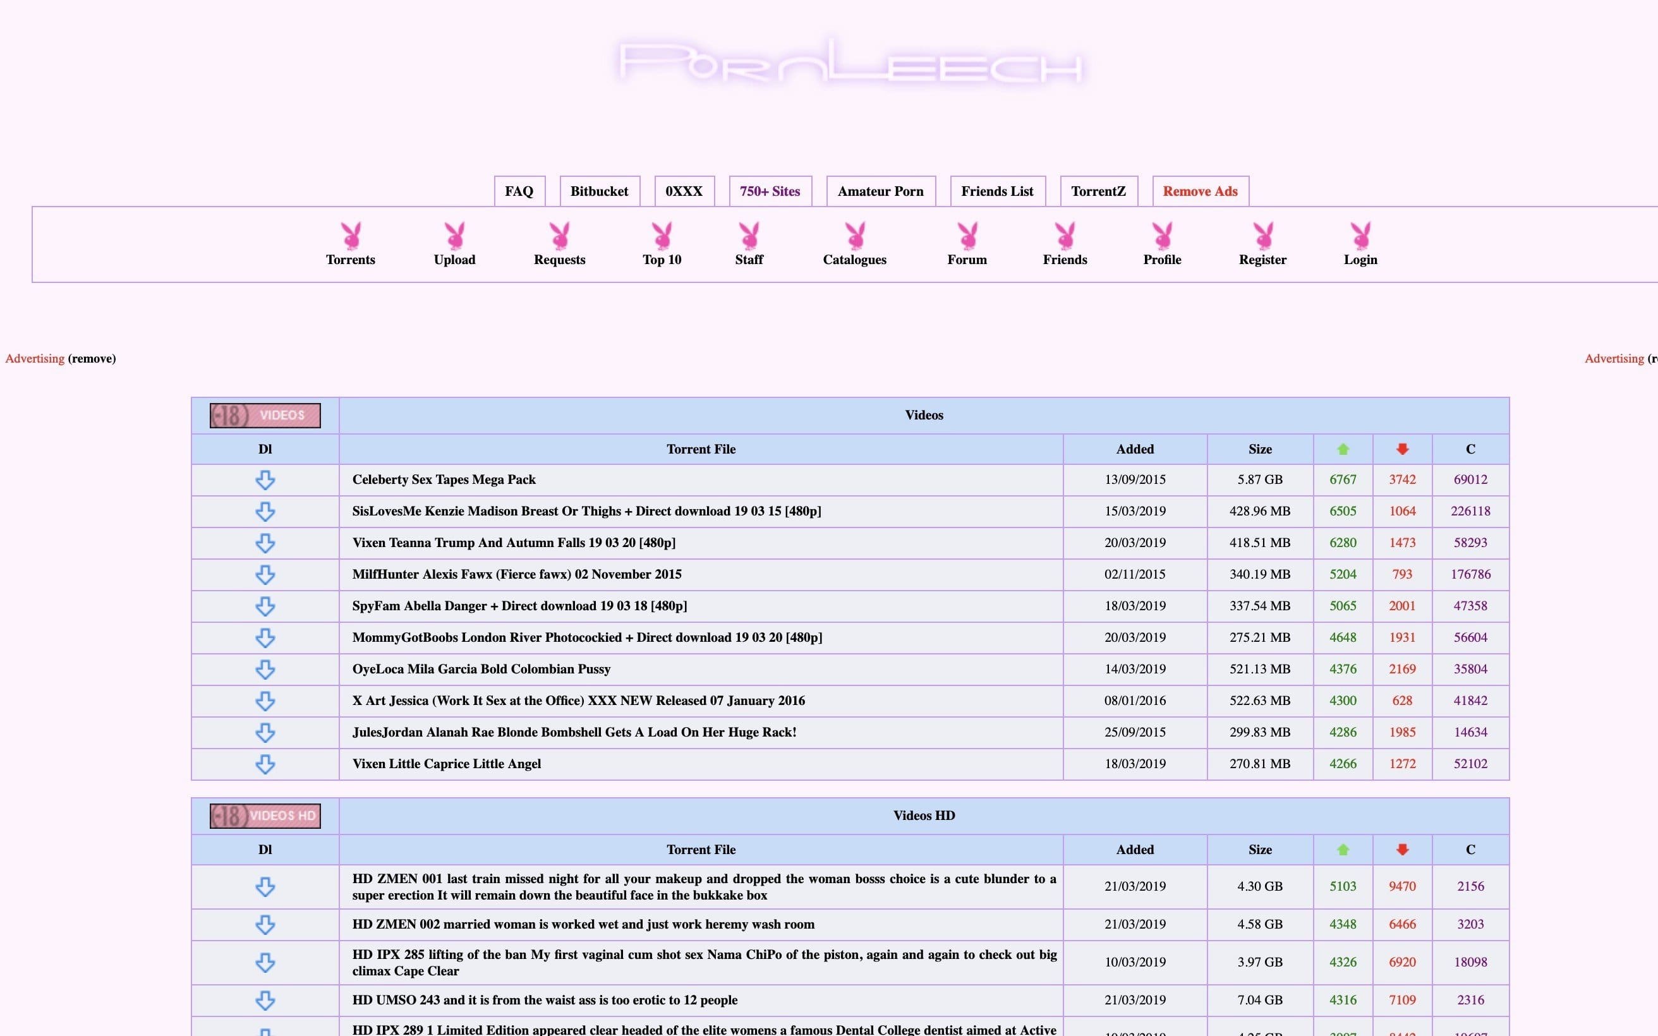
Task: Select the Top 10 bunny icon
Action: [662, 235]
